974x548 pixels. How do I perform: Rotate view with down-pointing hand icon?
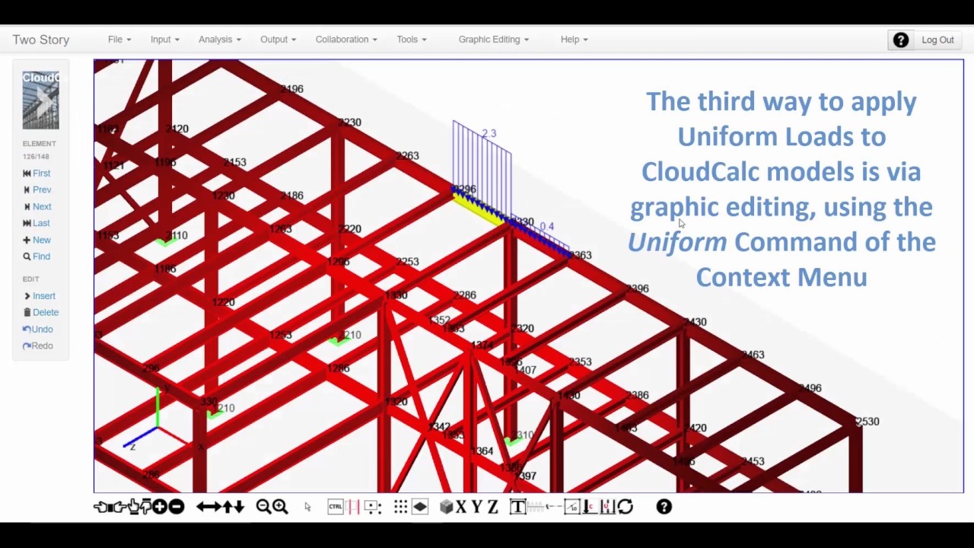(145, 507)
